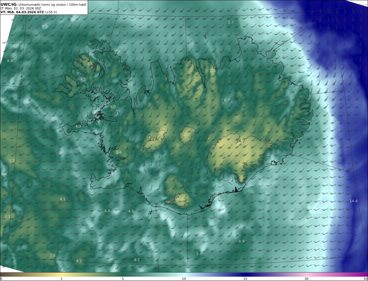368x281 pixels.
Task: Click the 15 tick label on the color scale
Action: 245,279
